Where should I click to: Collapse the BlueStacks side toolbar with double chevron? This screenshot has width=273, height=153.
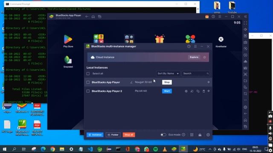246,17
